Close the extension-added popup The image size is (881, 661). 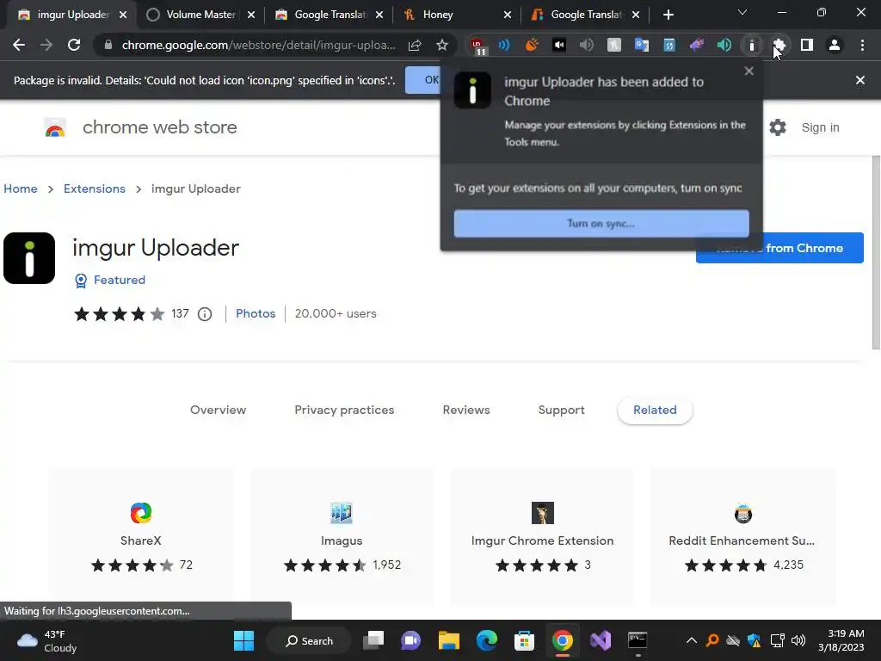(749, 71)
